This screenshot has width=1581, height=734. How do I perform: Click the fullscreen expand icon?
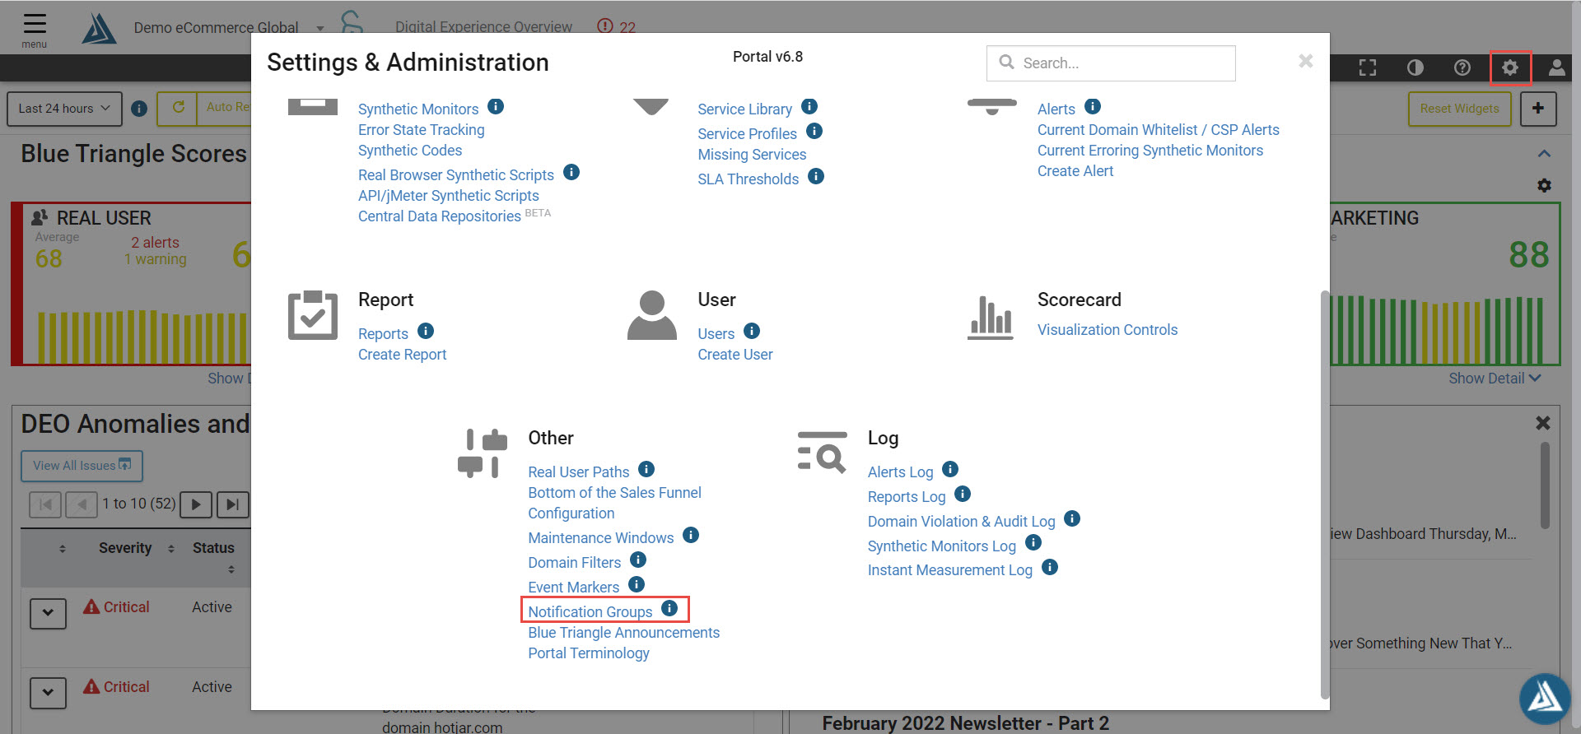(x=1368, y=67)
